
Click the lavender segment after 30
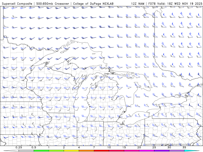pos(177,151)
